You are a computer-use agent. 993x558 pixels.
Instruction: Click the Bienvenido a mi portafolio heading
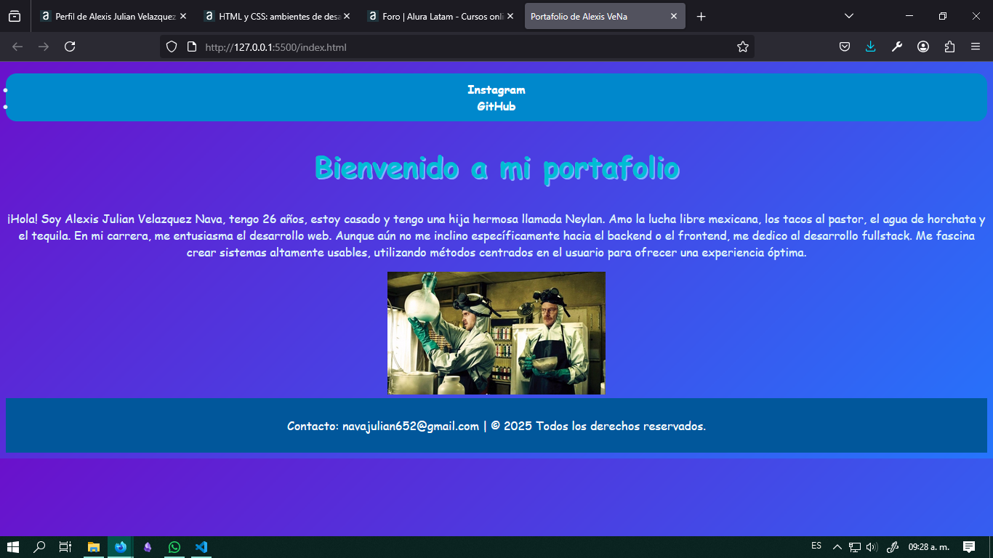pyautogui.click(x=497, y=168)
